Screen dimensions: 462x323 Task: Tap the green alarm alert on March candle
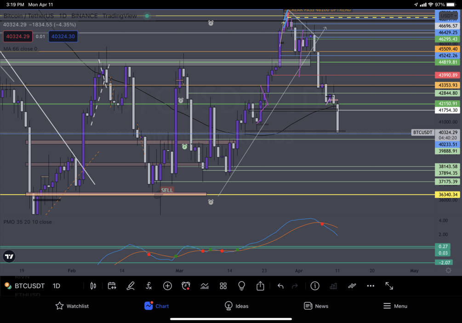click(x=184, y=146)
